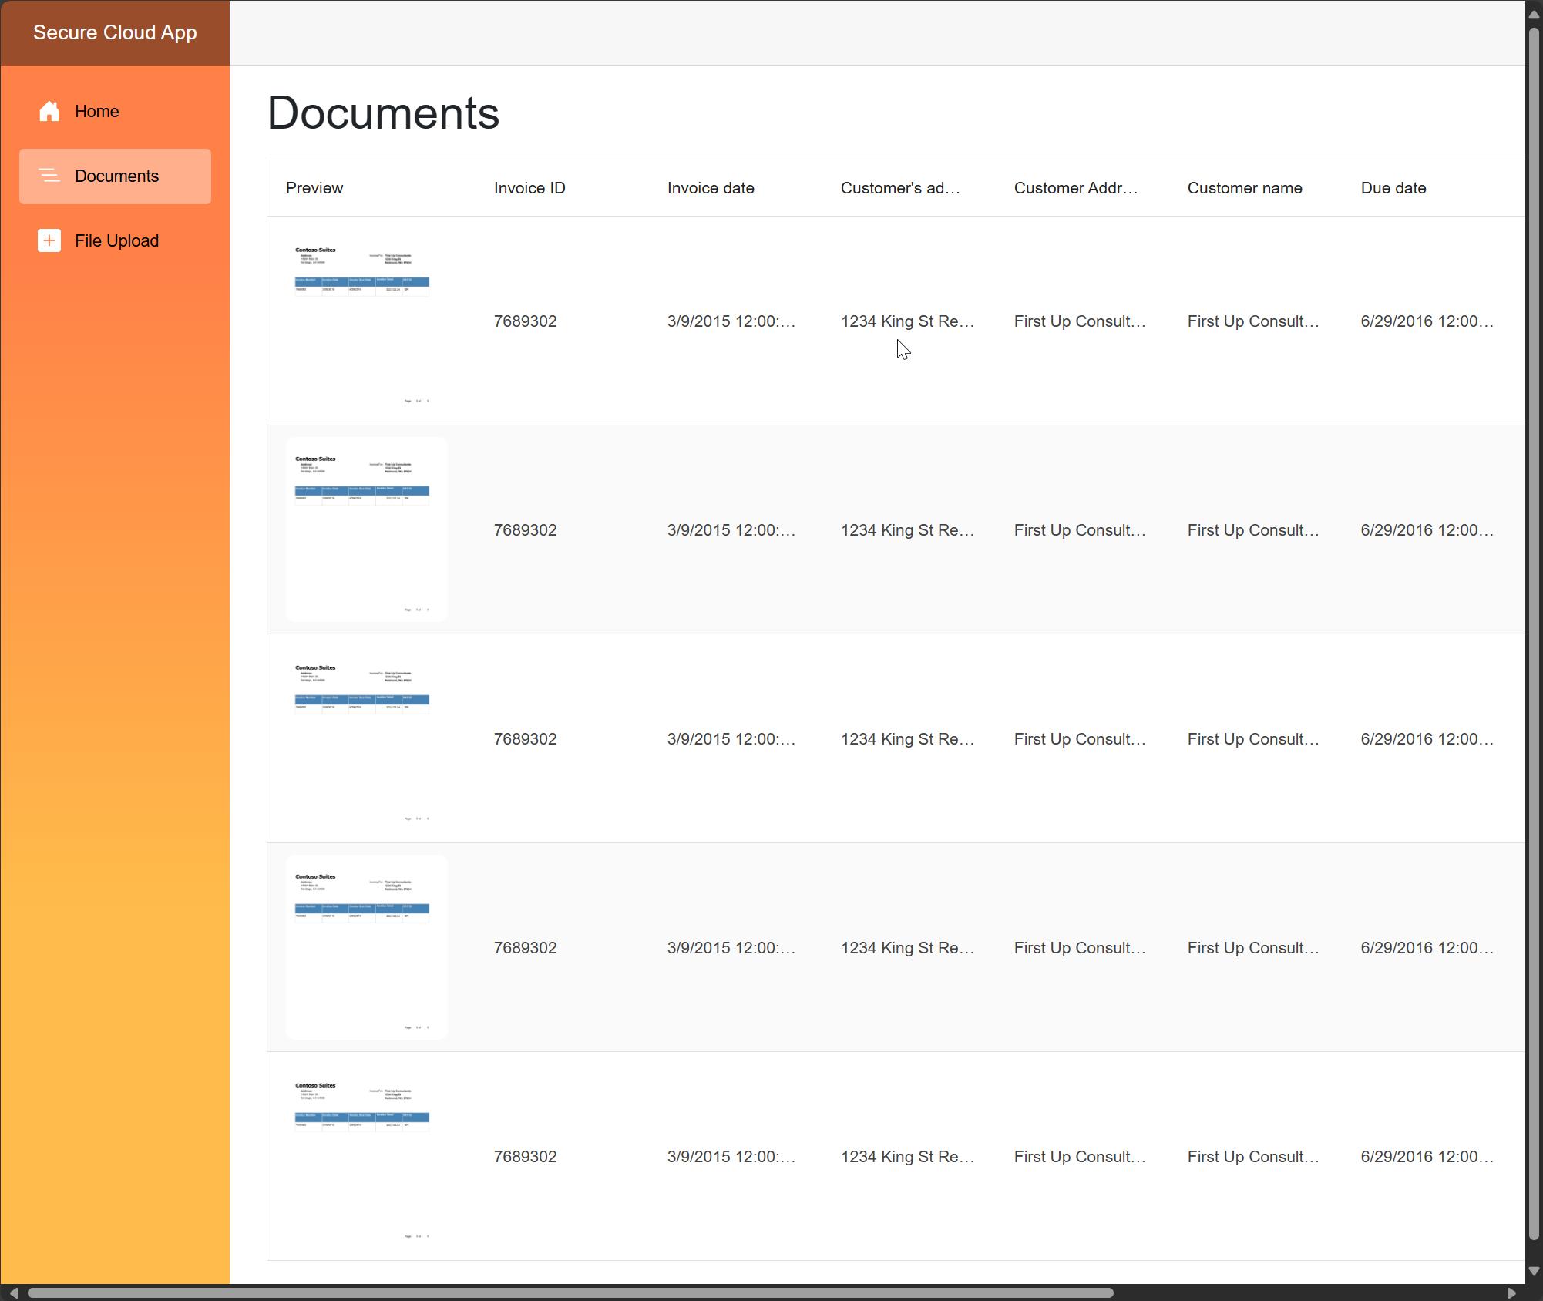Open fourth row invoice preview thumbnail

click(x=366, y=947)
